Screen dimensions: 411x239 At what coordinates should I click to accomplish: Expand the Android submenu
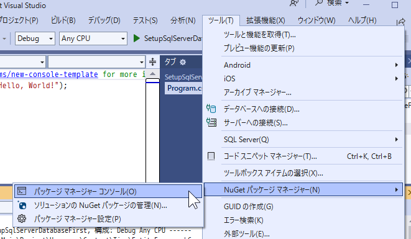[303, 65]
